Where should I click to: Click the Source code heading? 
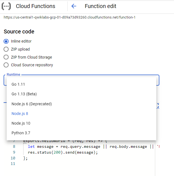pyautogui.click(x=19, y=31)
